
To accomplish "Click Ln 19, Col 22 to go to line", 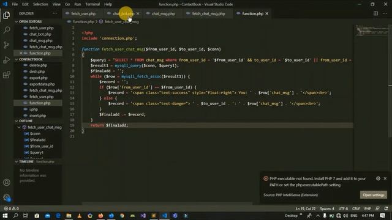I will click(x=306, y=208).
